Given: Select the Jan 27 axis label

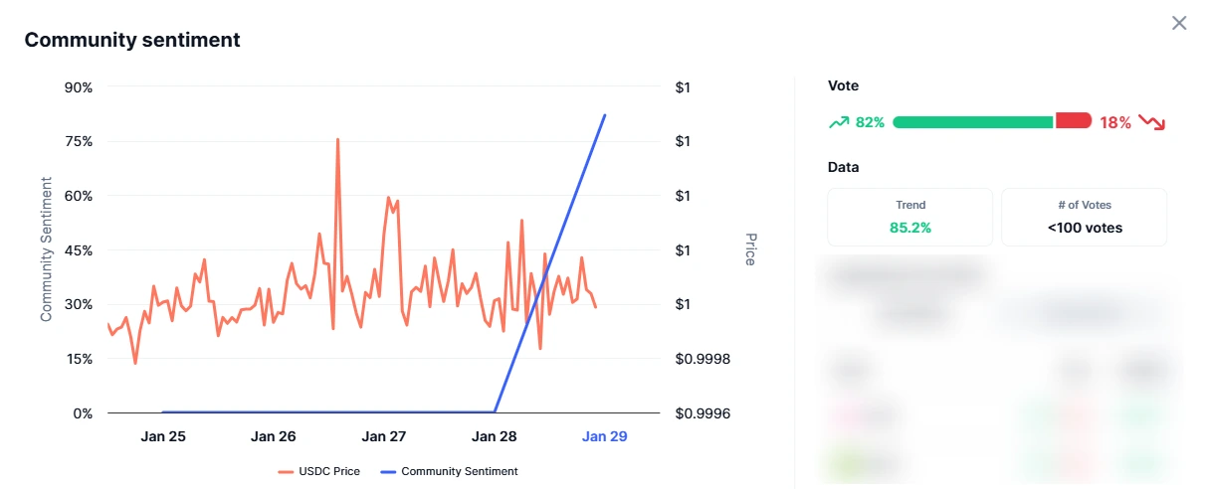Looking at the screenshot, I should [384, 436].
